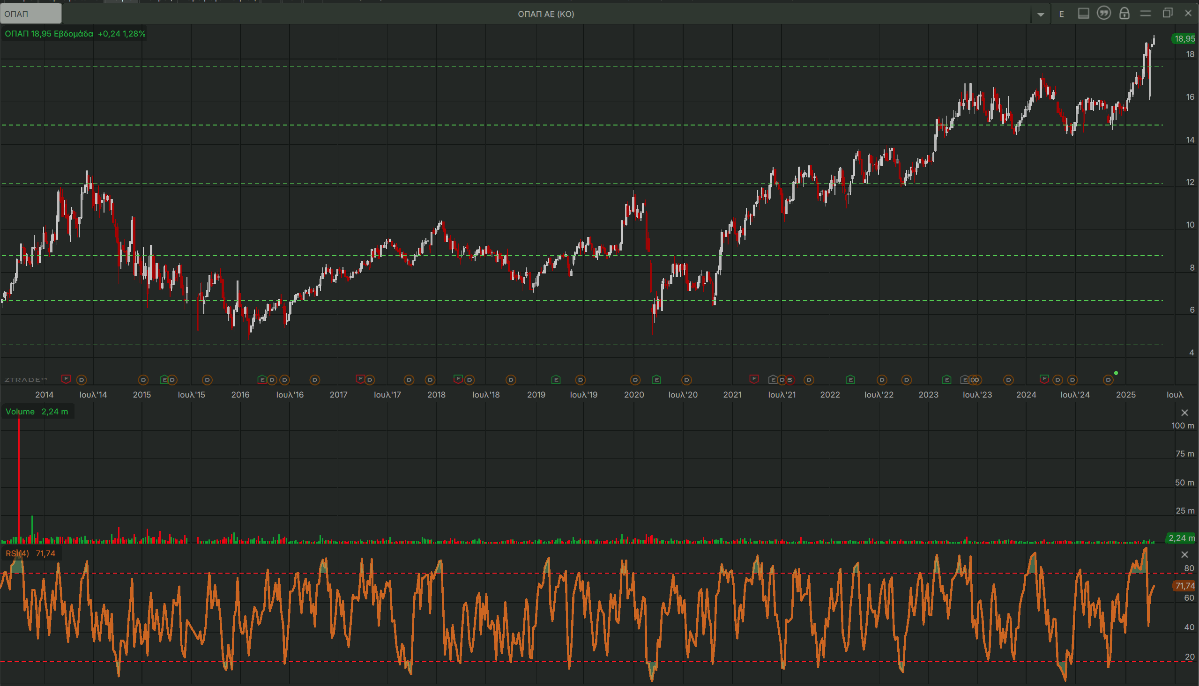Click the last D dividend marker before 2025
This screenshot has height=686, width=1199.
(1108, 380)
